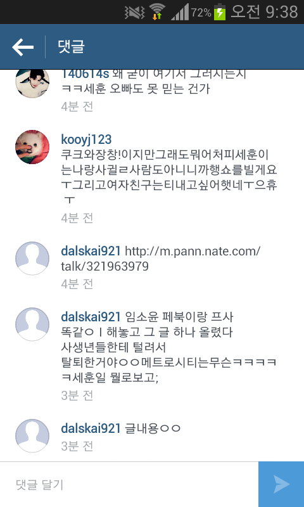
Task: Open the 140614s profile picture
Action: click(x=32, y=83)
